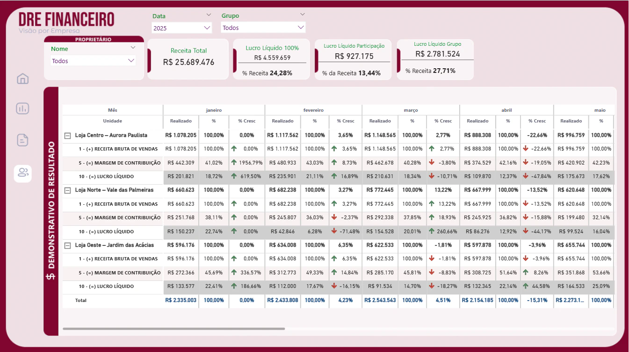Select the cell showing -71,48% growth
This screenshot has height=352, width=629.
click(346, 231)
